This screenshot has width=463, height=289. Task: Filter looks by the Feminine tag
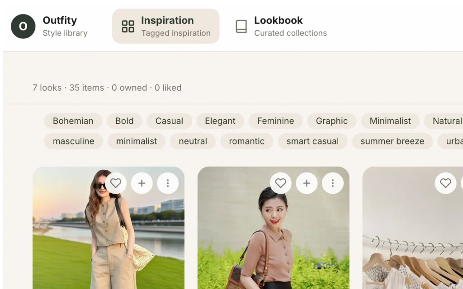(275, 121)
